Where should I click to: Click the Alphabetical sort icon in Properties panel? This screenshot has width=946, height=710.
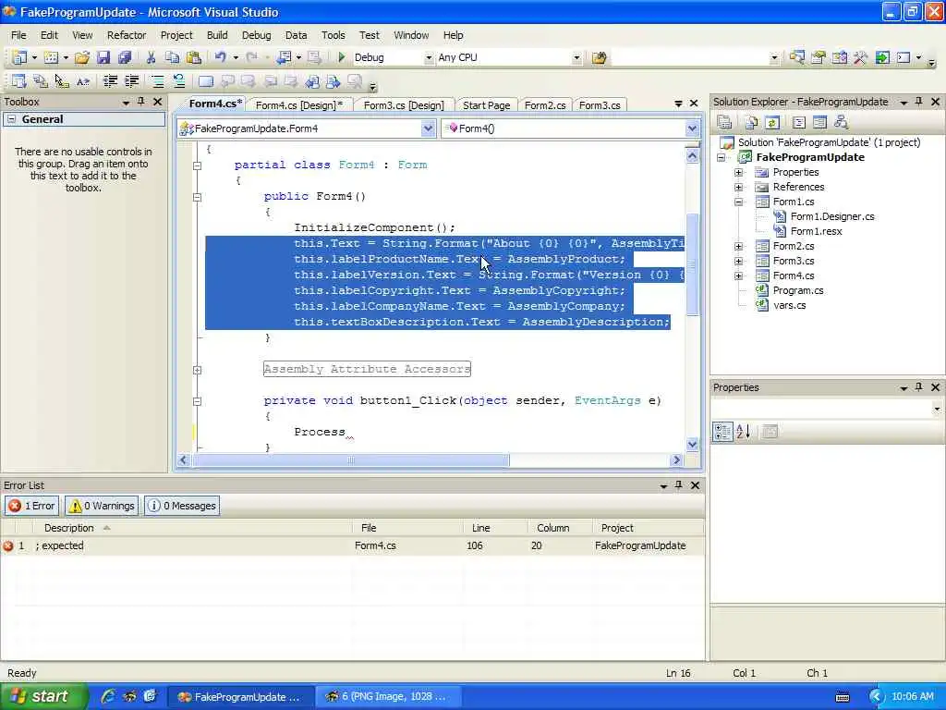point(744,431)
